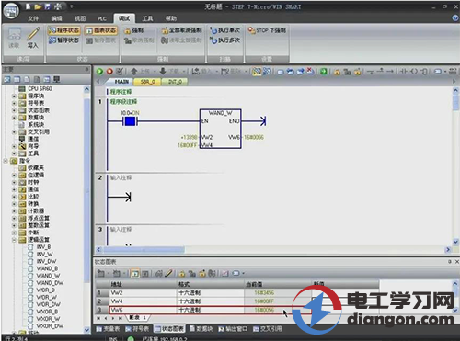
Task: Switch to the SBR_0 editor tab
Action: [148, 82]
